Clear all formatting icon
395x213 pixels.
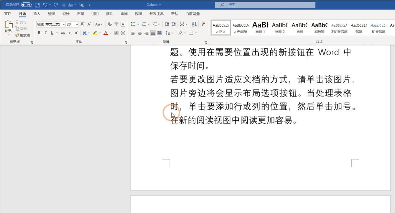109,24
